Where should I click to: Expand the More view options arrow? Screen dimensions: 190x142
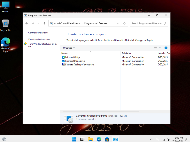(160, 48)
